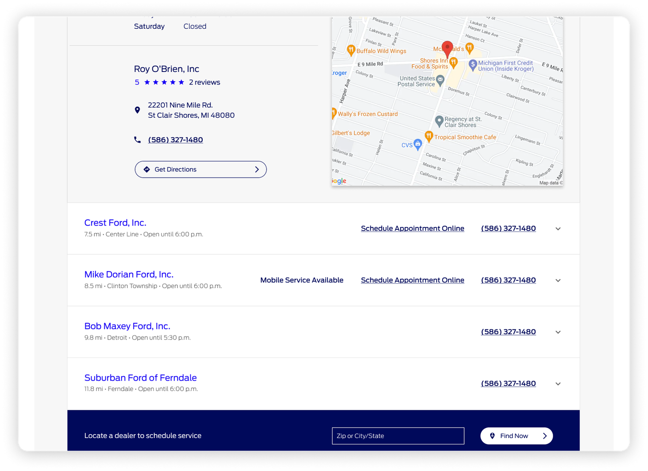Viewport: 648px width, 471px height.
Task: Expand Crest Ford, Inc. dealer details
Action: pyautogui.click(x=558, y=229)
